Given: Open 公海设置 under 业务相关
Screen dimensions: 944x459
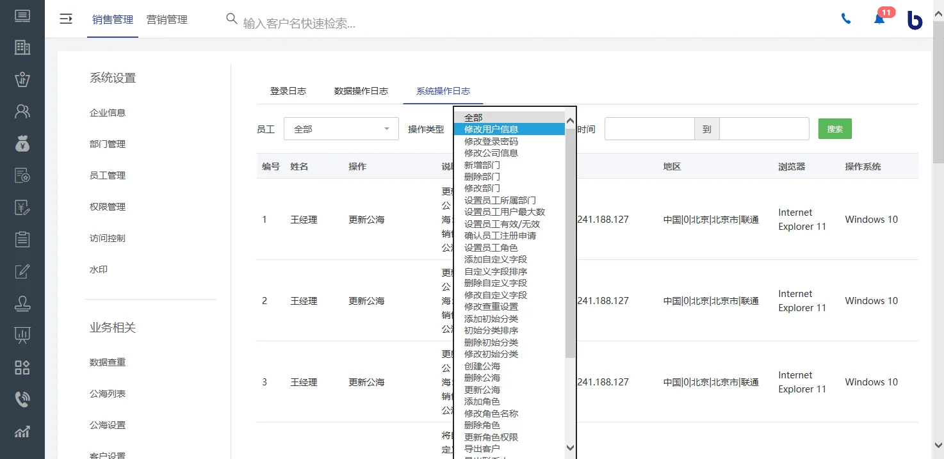Looking at the screenshot, I should tap(108, 425).
